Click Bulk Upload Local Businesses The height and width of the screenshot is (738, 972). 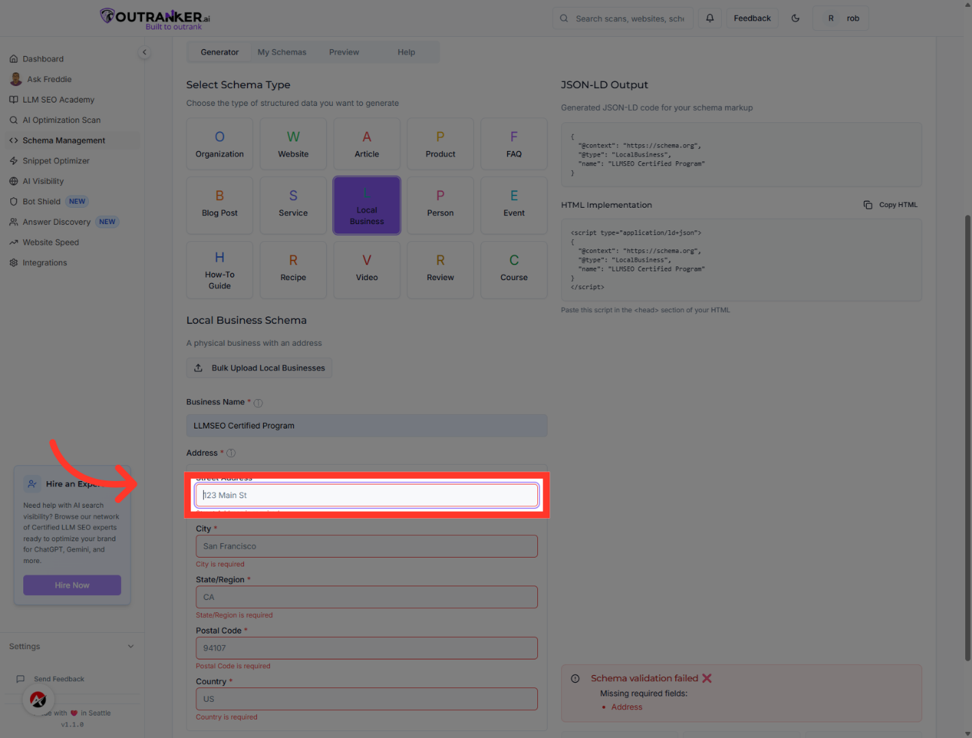[259, 368]
